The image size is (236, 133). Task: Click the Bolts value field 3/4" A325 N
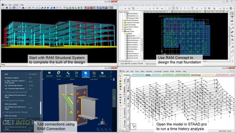click(x=34, y=74)
